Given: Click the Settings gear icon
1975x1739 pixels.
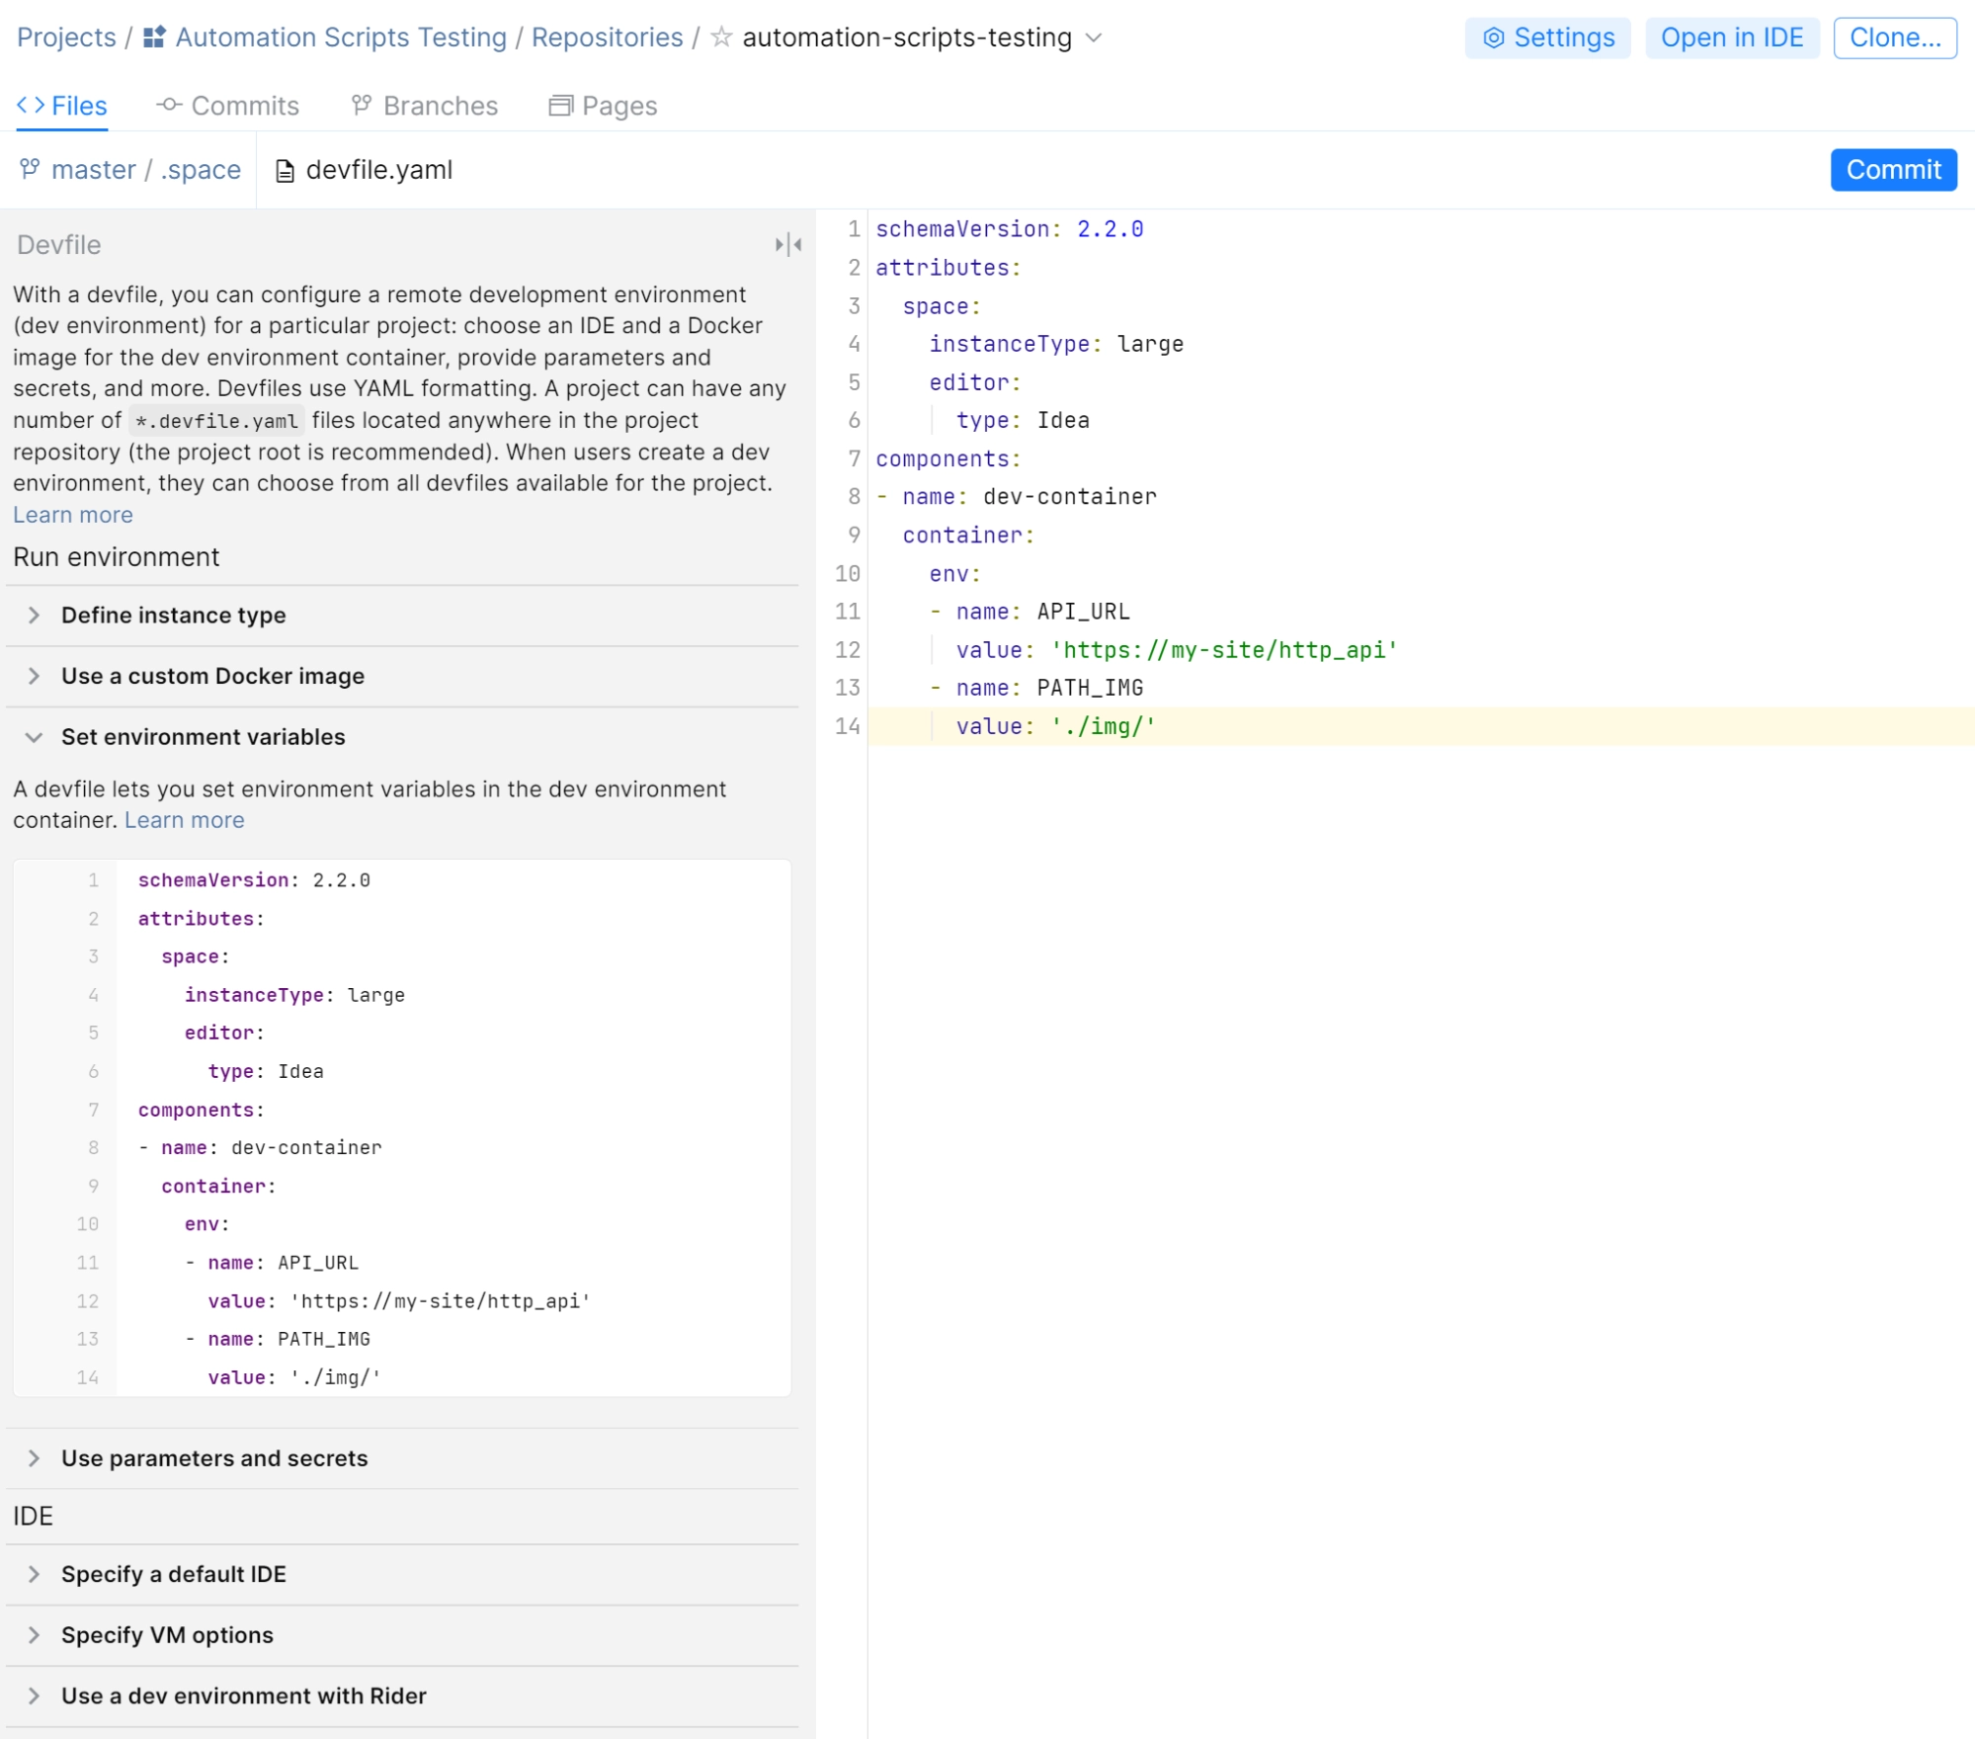Looking at the screenshot, I should pyautogui.click(x=1493, y=38).
